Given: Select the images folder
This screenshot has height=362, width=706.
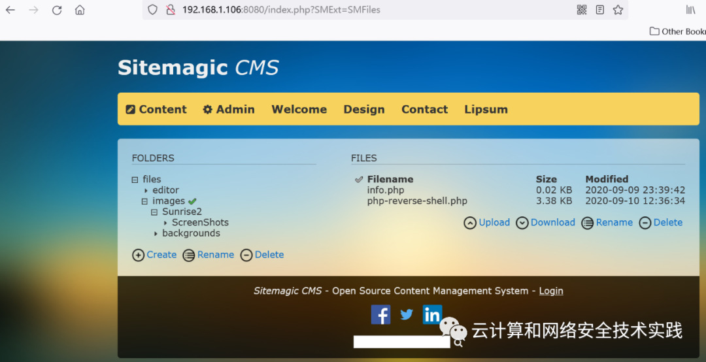Looking at the screenshot, I should pos(169,201).
